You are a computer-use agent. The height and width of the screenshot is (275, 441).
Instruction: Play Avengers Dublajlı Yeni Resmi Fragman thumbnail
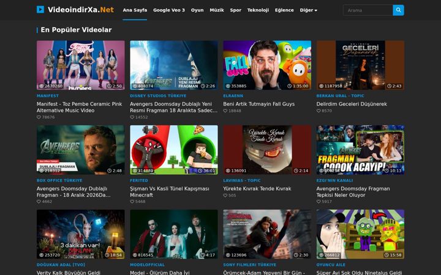[174, 65]
